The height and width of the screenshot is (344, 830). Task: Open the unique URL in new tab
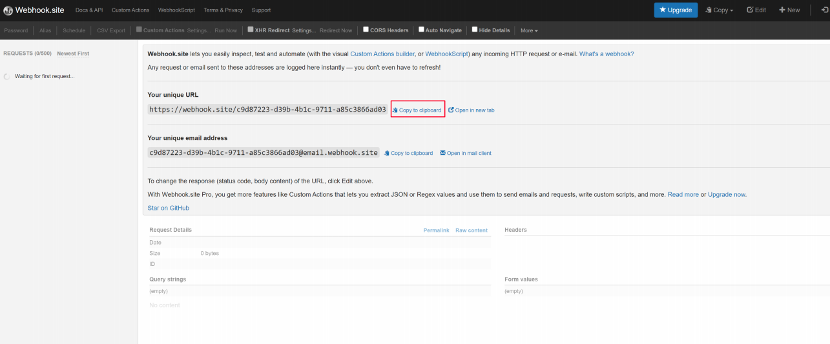472,110
